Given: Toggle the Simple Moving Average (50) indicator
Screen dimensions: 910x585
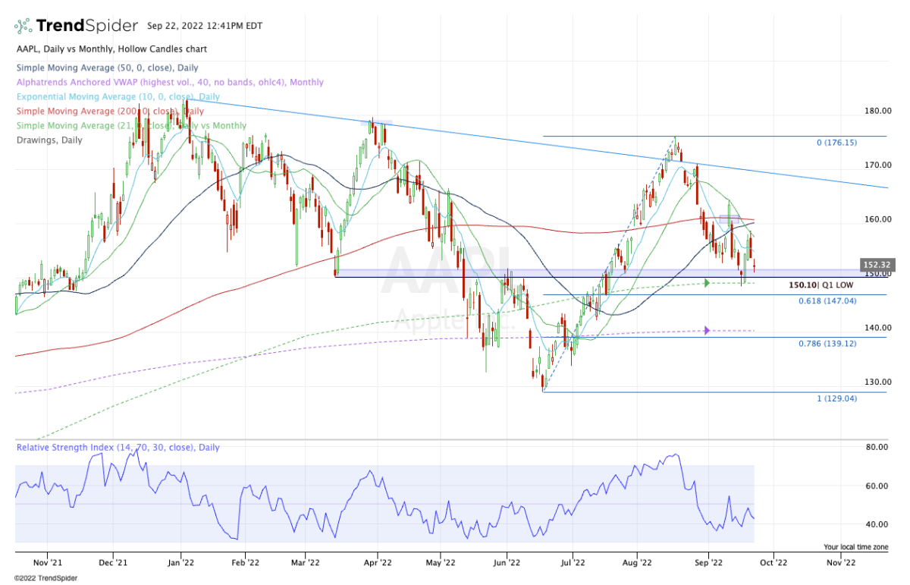Looking at the screenshot, I should coord(105,68).
